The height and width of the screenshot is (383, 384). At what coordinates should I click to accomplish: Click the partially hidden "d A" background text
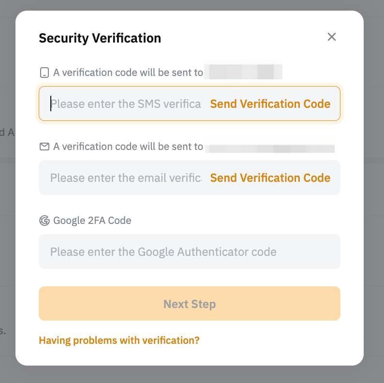click(7, 132)
